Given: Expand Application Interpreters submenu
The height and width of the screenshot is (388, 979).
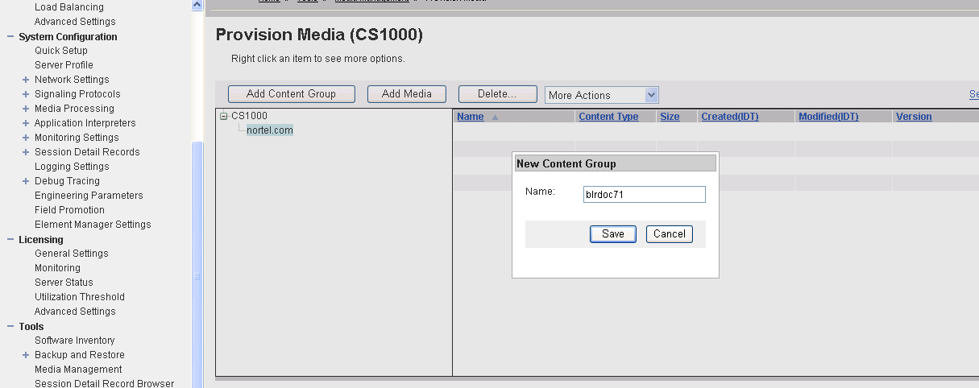Looking at the screenshot, I should (x=26, y=123).
